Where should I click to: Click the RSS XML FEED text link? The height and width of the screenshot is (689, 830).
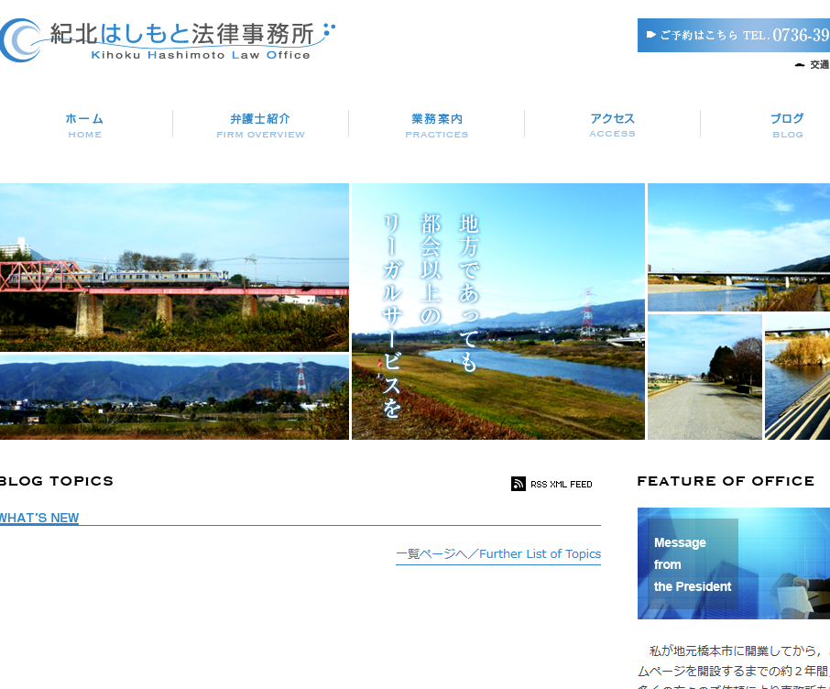point(561,484)
